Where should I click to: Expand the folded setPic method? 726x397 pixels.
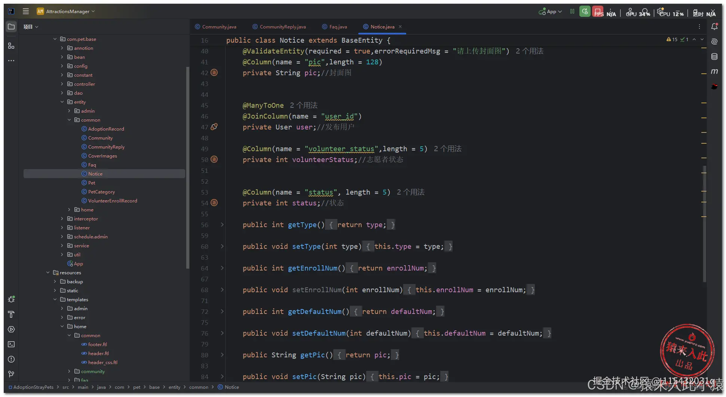[x=222, y=376]
